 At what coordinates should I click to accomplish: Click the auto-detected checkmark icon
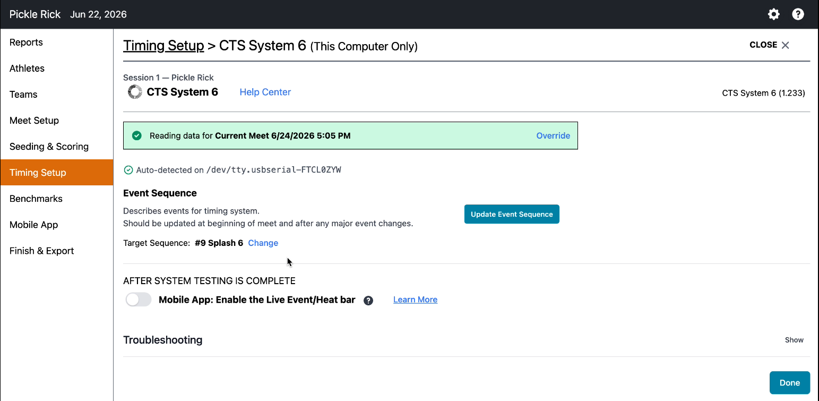click(x=128, y=170)
